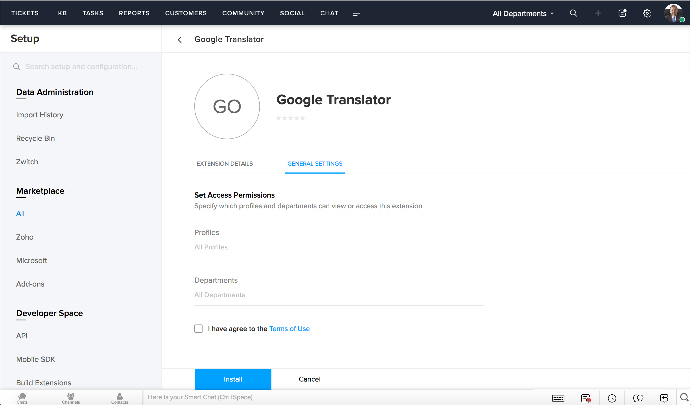The height and width of the screenshot is (405, 691).
Task: Open the Reports menu in navigation
Action: click(134, 13)
